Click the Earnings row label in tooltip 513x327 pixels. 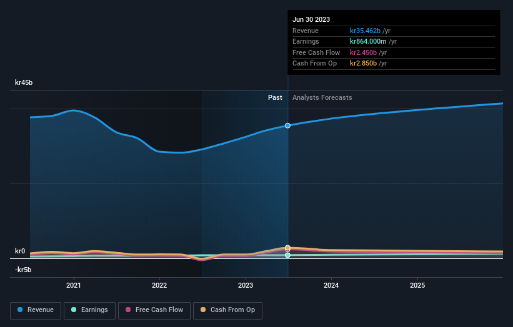pos(306,41)
